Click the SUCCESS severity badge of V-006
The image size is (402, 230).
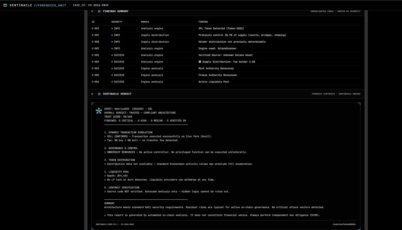pos(118,82)
